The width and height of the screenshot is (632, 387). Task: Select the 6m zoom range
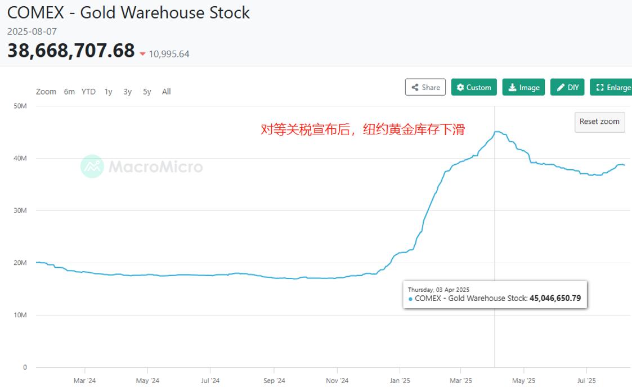point(69,92)
